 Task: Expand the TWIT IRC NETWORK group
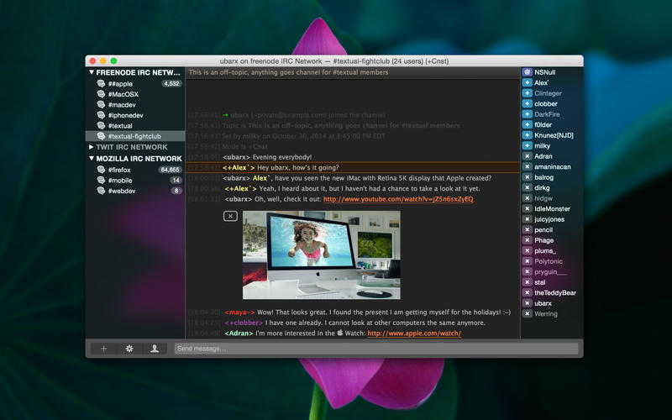coord(92,147)
